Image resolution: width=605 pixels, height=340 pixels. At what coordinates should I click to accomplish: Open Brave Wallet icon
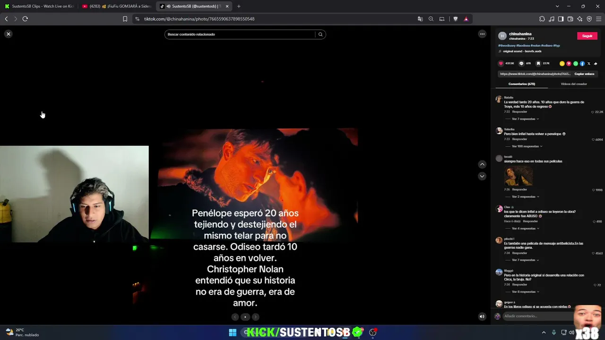(x=570, y=19)
